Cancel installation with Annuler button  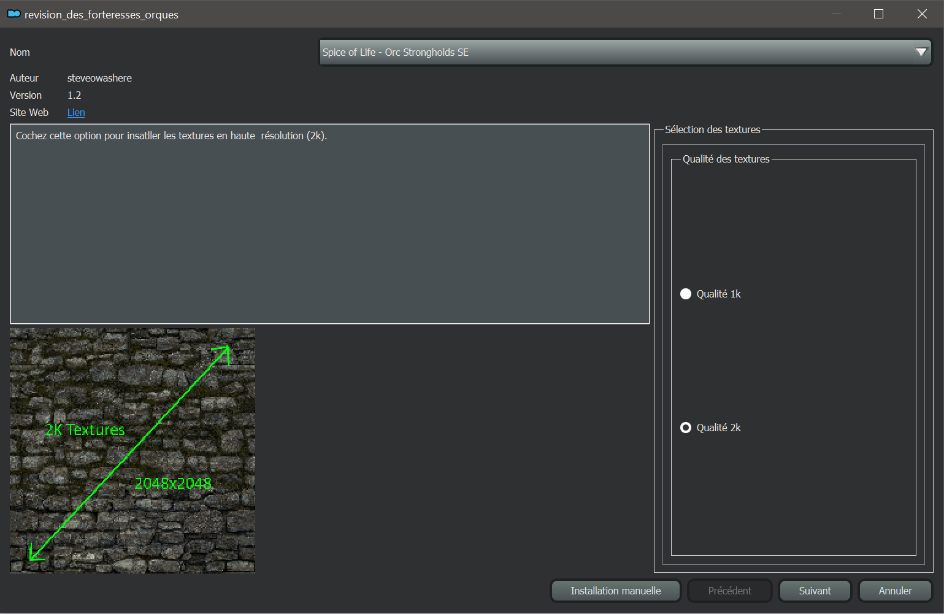click(895, 591)
